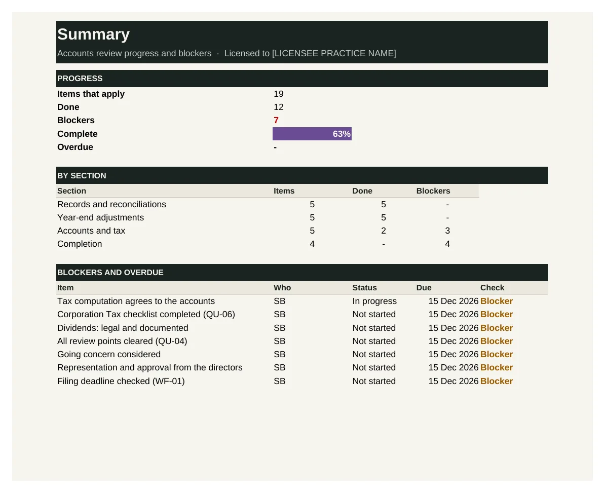This screenshot has width=605, height=493.
Task: Click the "Items" column header
Action: tap(284, 191)
